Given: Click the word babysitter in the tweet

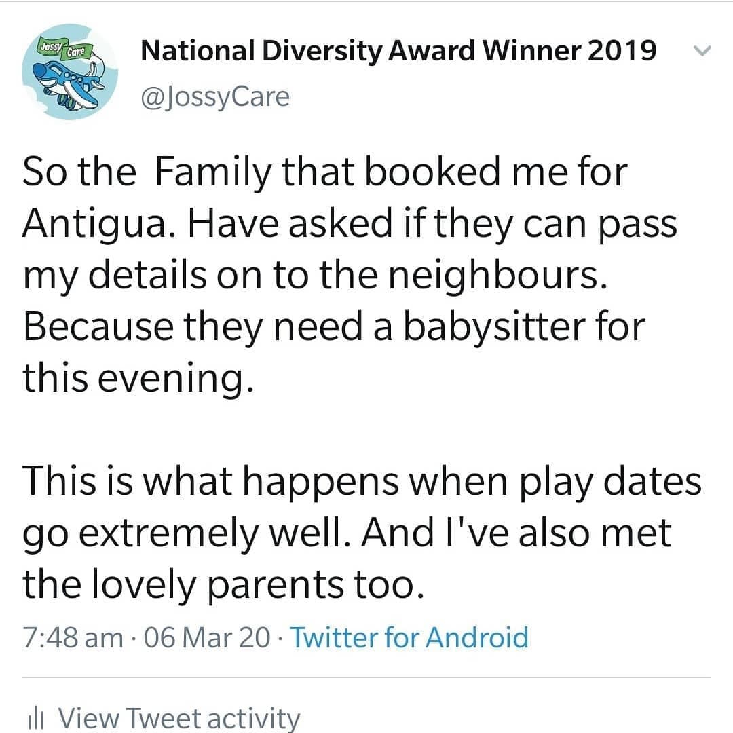Looking at the screenshot, I should pyautogui.click(x=493, y=328).
